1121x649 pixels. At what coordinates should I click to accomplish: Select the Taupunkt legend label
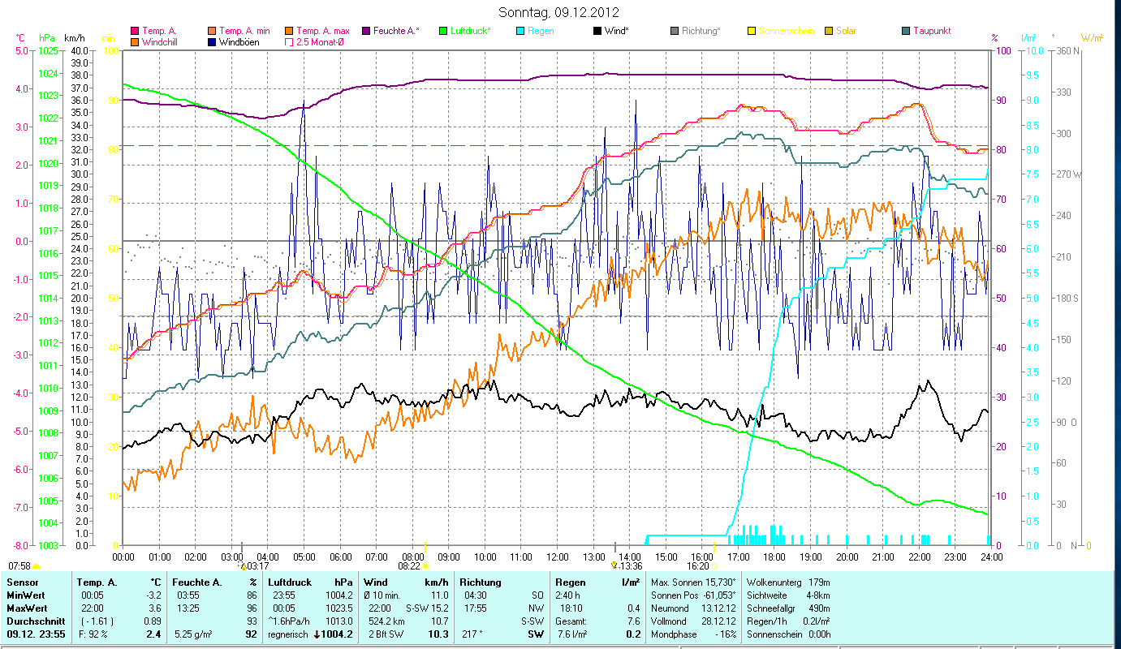932,31
